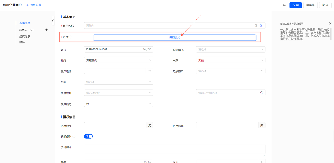Close the tips panel
The height and width of the screenshot is (163, 334).
point(330,23)
